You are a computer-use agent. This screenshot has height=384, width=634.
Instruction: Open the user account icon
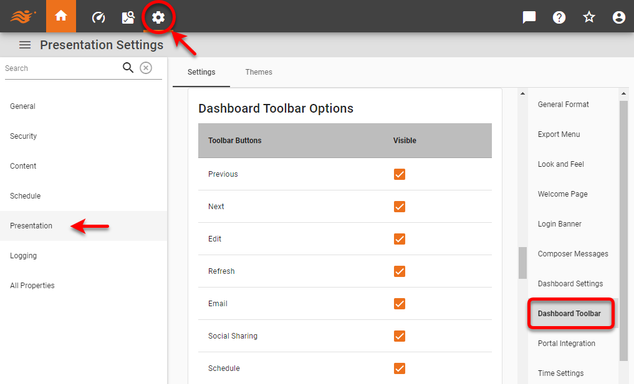pyautogui.click(x=618, y=17)
